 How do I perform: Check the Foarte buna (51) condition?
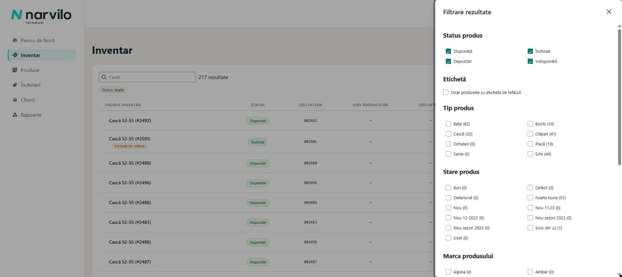click(x=530, y=198)
